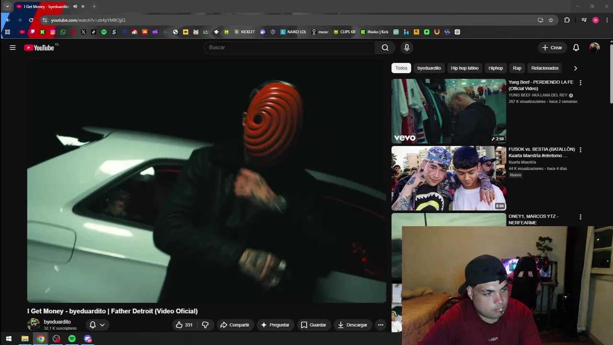Open Yung Beef PERDIENDO LA FE thumbnail
The width and height of the screenshot is (613, 345).
[449, 111]
